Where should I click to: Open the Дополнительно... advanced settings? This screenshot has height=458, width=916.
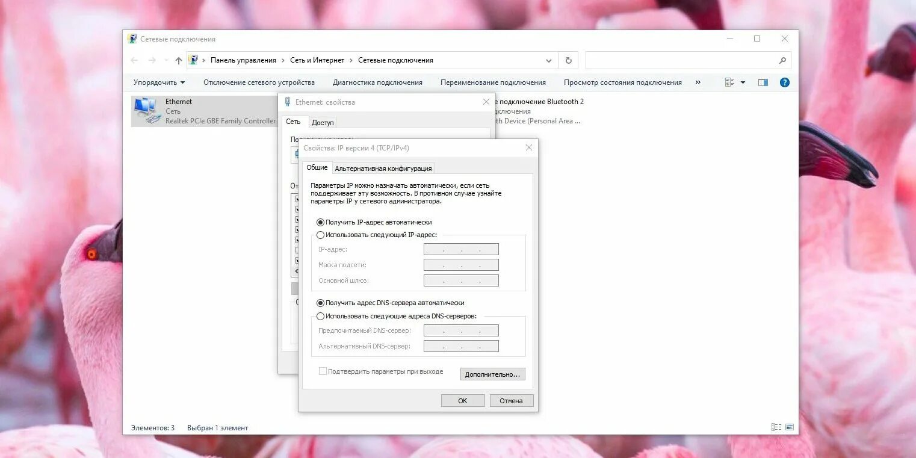click(x=492, y=374)
